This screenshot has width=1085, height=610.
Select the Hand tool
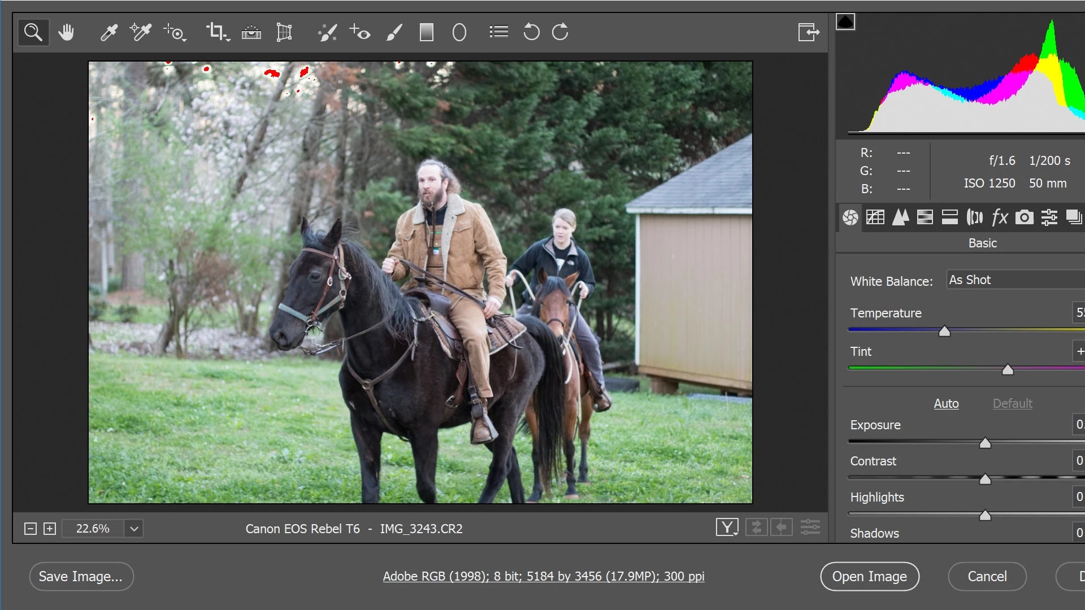click(66, 32)
